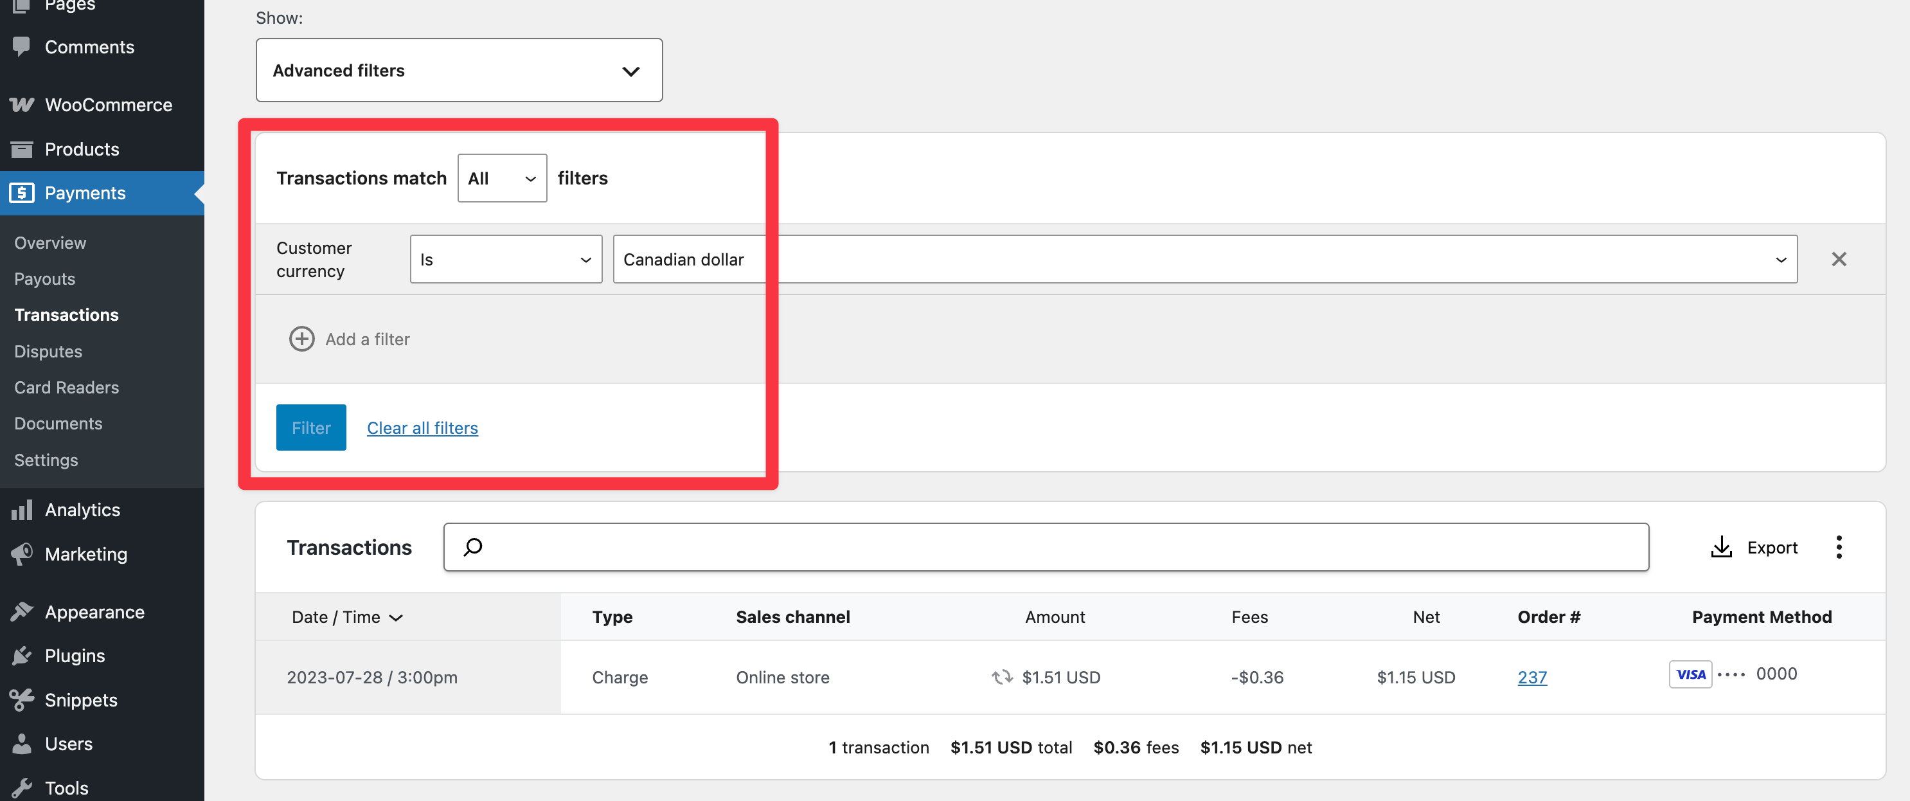Image resolution: width=1910 pixels, height=801 pixels.
Task: Click the Charge type cell
Action: point(620,677)
